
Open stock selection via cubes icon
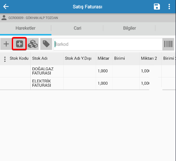(x=33, y=44)
